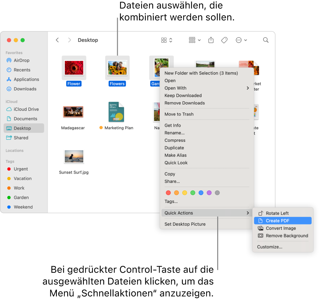Open Shared in the sidebar
320x300 pixels.
pos(24,138)
